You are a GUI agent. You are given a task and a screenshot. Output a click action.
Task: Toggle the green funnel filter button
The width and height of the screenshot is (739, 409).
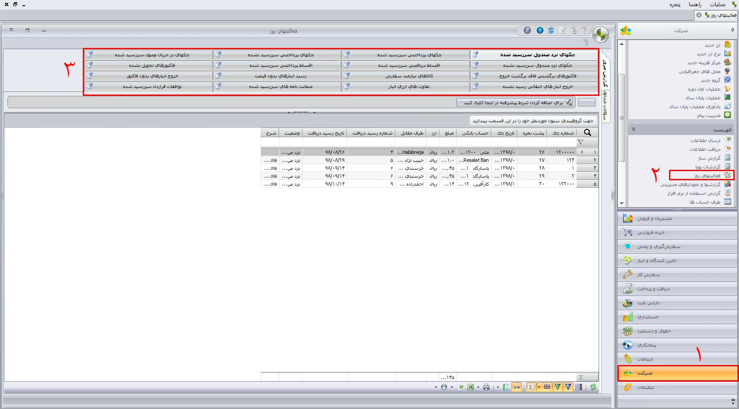[x=558, y=387]
